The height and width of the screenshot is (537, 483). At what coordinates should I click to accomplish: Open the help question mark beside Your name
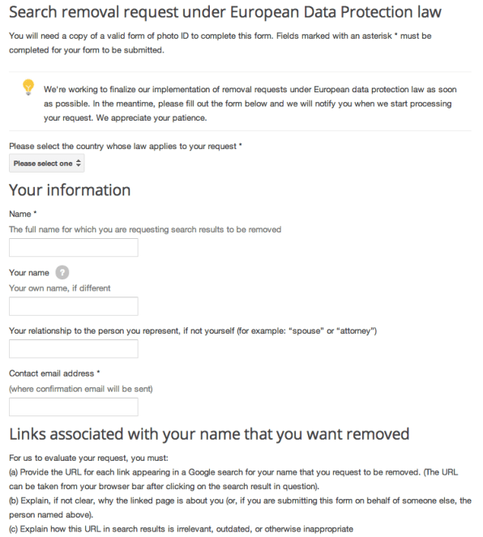(x=62, y=273)
